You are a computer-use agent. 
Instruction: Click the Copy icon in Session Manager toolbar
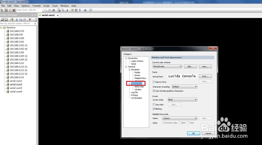(x=21, y=19)
